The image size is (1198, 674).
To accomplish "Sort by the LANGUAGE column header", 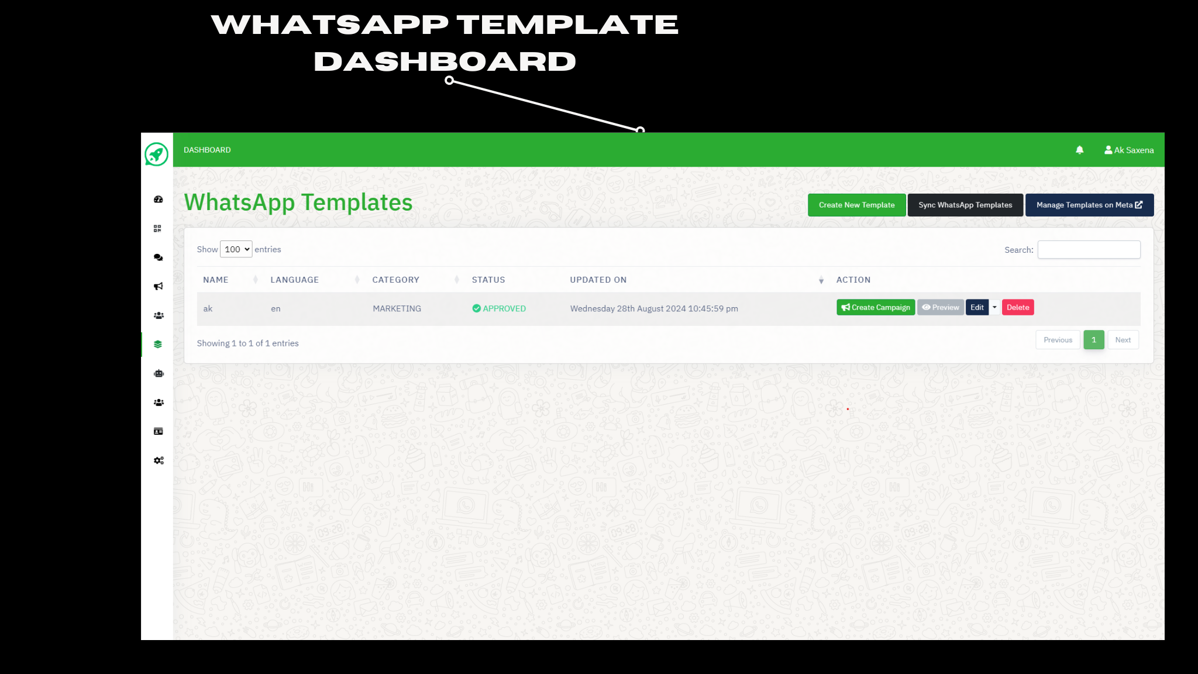I will (314, 280).
